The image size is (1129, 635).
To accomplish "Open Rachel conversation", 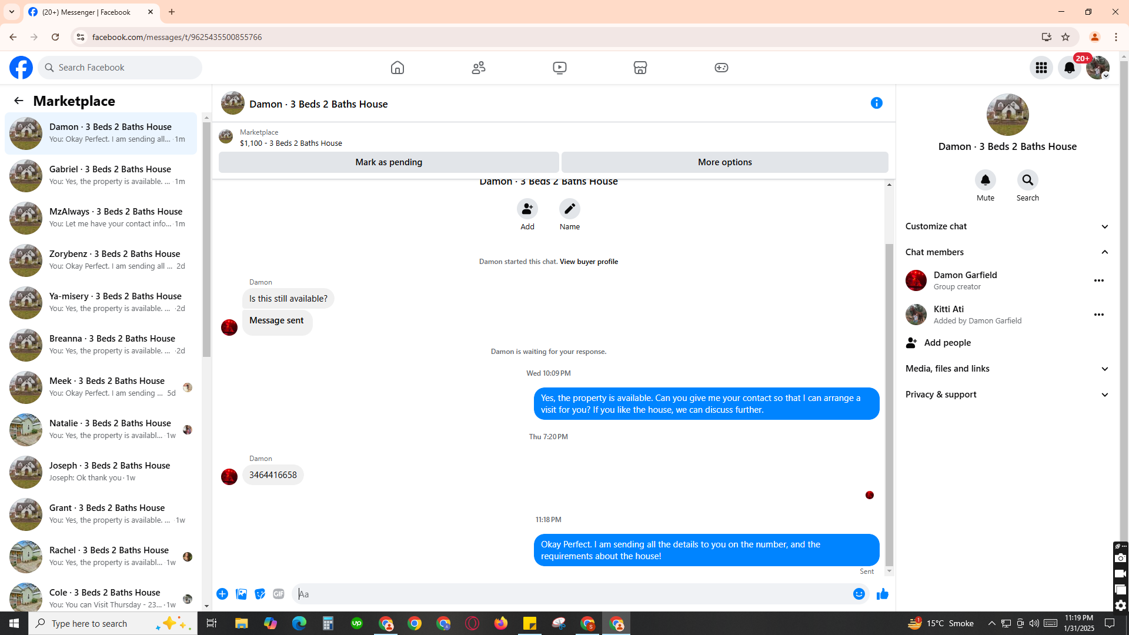I will [101, 557].
